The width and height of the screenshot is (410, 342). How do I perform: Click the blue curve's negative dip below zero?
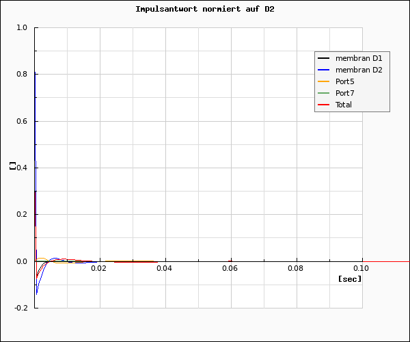(x=37, y=291)
